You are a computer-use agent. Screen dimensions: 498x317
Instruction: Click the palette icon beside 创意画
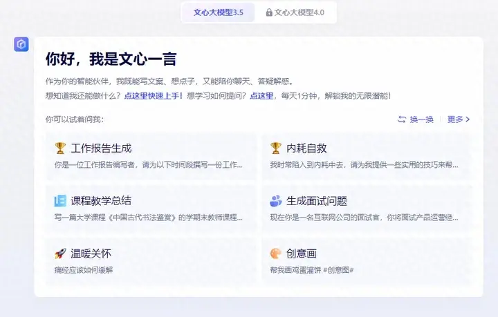tap(276, 253)
